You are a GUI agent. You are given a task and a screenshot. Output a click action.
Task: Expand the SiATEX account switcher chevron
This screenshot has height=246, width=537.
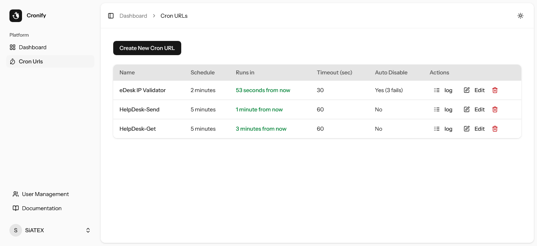coord(88,230)
